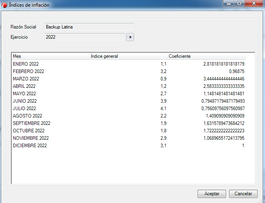Maximize the Índices de inflación window

click(x=239, y=4)
